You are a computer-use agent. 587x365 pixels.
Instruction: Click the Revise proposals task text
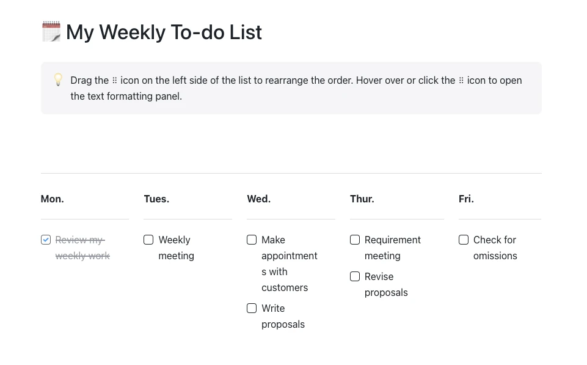click(386, 284)
